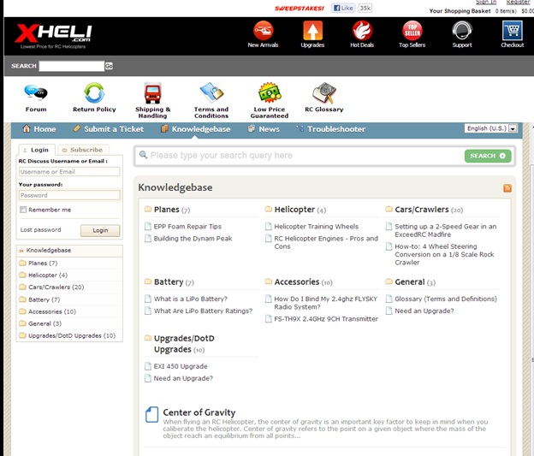Click the RC Glossary magnifier icon
Image resolution: width=534 pixels, height=456 pixels.
[323, 92]
